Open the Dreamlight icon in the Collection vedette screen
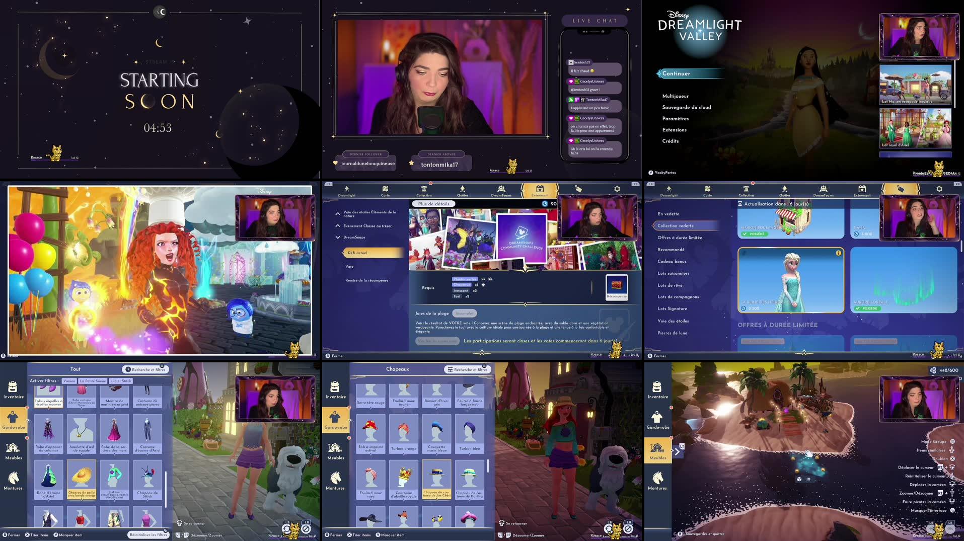Screen dimensions: 964x541 point(669,191)
